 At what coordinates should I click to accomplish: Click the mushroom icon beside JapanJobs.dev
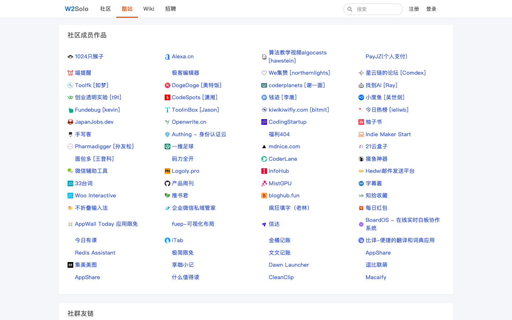pos(70,122)
